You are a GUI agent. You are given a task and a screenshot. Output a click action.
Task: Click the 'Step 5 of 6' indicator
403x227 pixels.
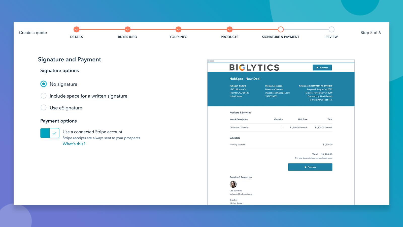pyautogui.click(x=371, y=33)
